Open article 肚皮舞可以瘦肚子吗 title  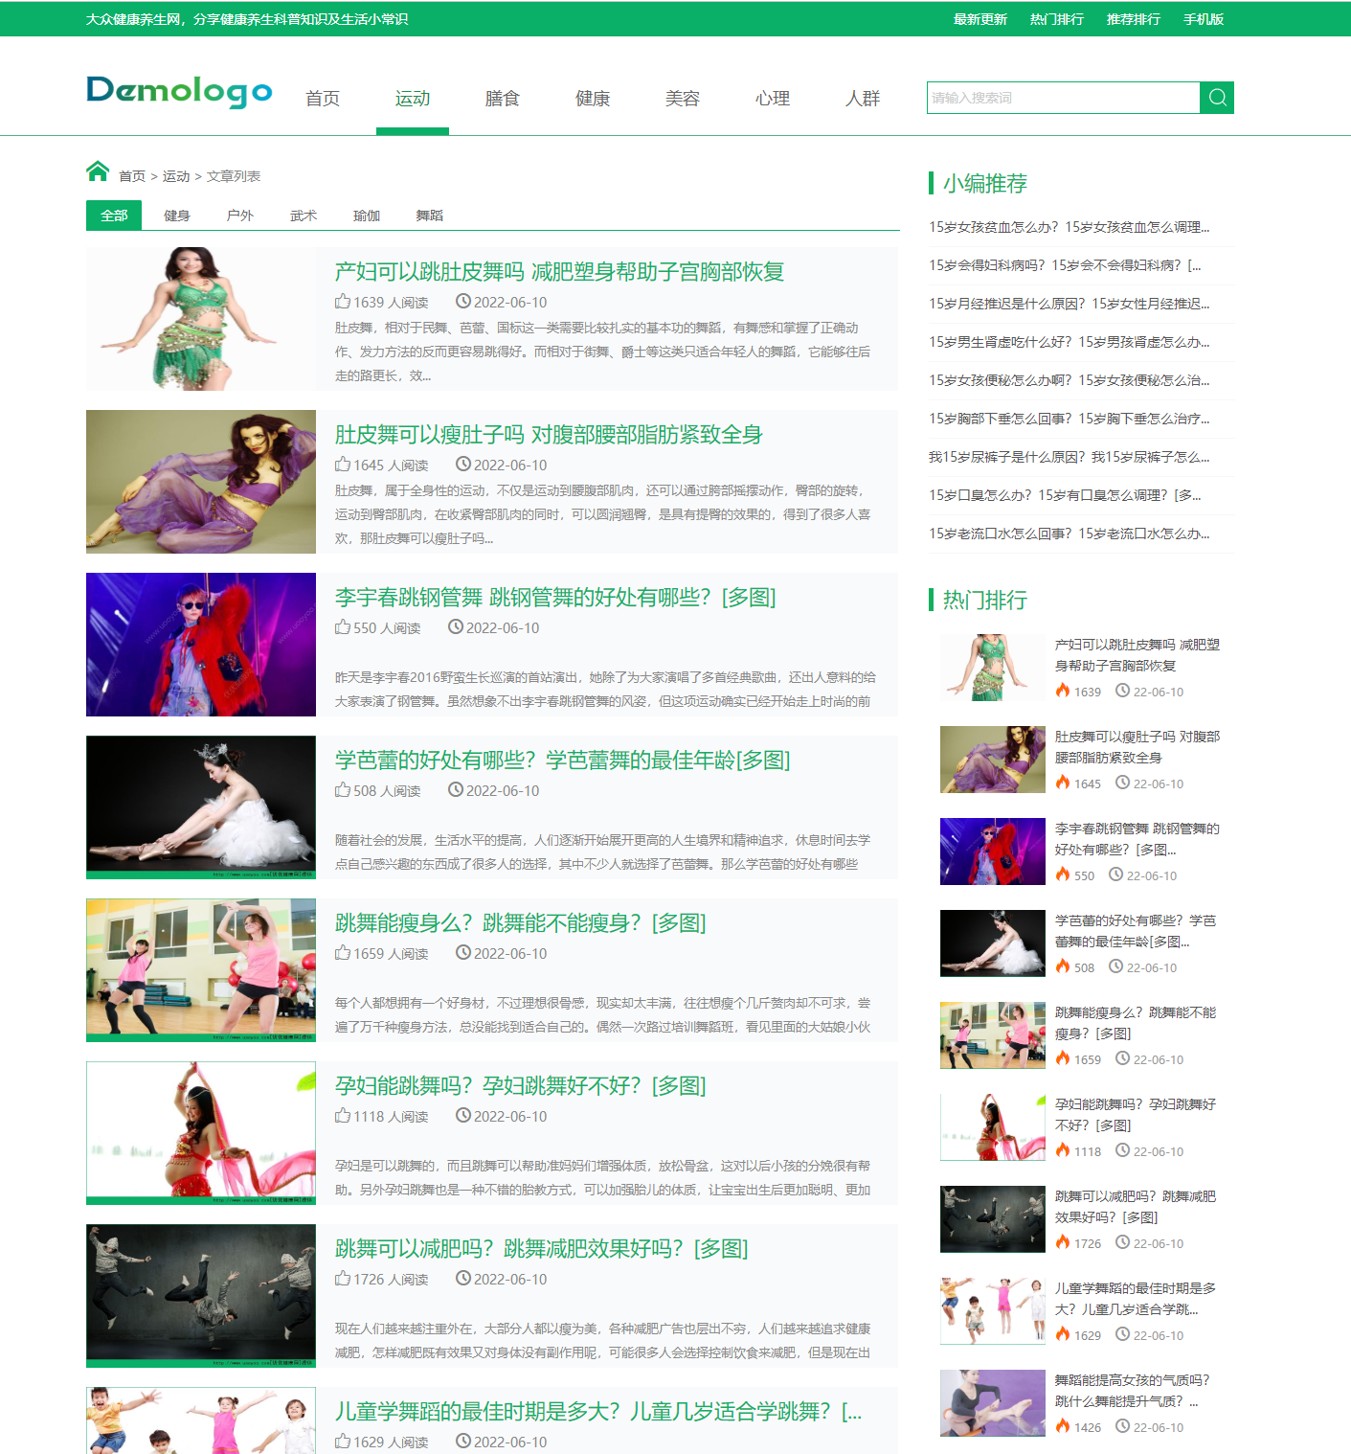point(549,435)
